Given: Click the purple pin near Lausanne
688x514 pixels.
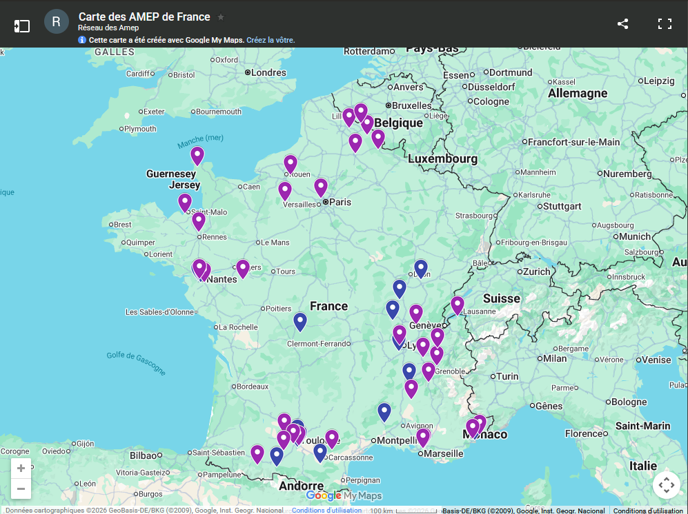Looking at the screenshot, I should point(458,305).
